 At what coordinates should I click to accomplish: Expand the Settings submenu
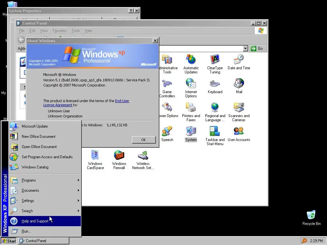pos(45,201)
